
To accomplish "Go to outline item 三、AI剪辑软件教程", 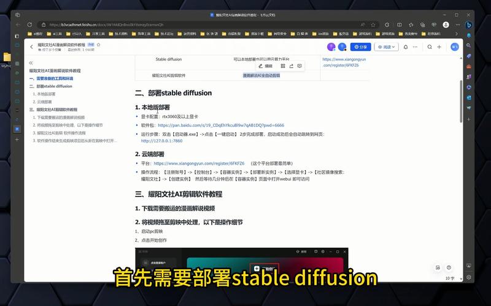I will pyautogui.click(x=53, y=110).
